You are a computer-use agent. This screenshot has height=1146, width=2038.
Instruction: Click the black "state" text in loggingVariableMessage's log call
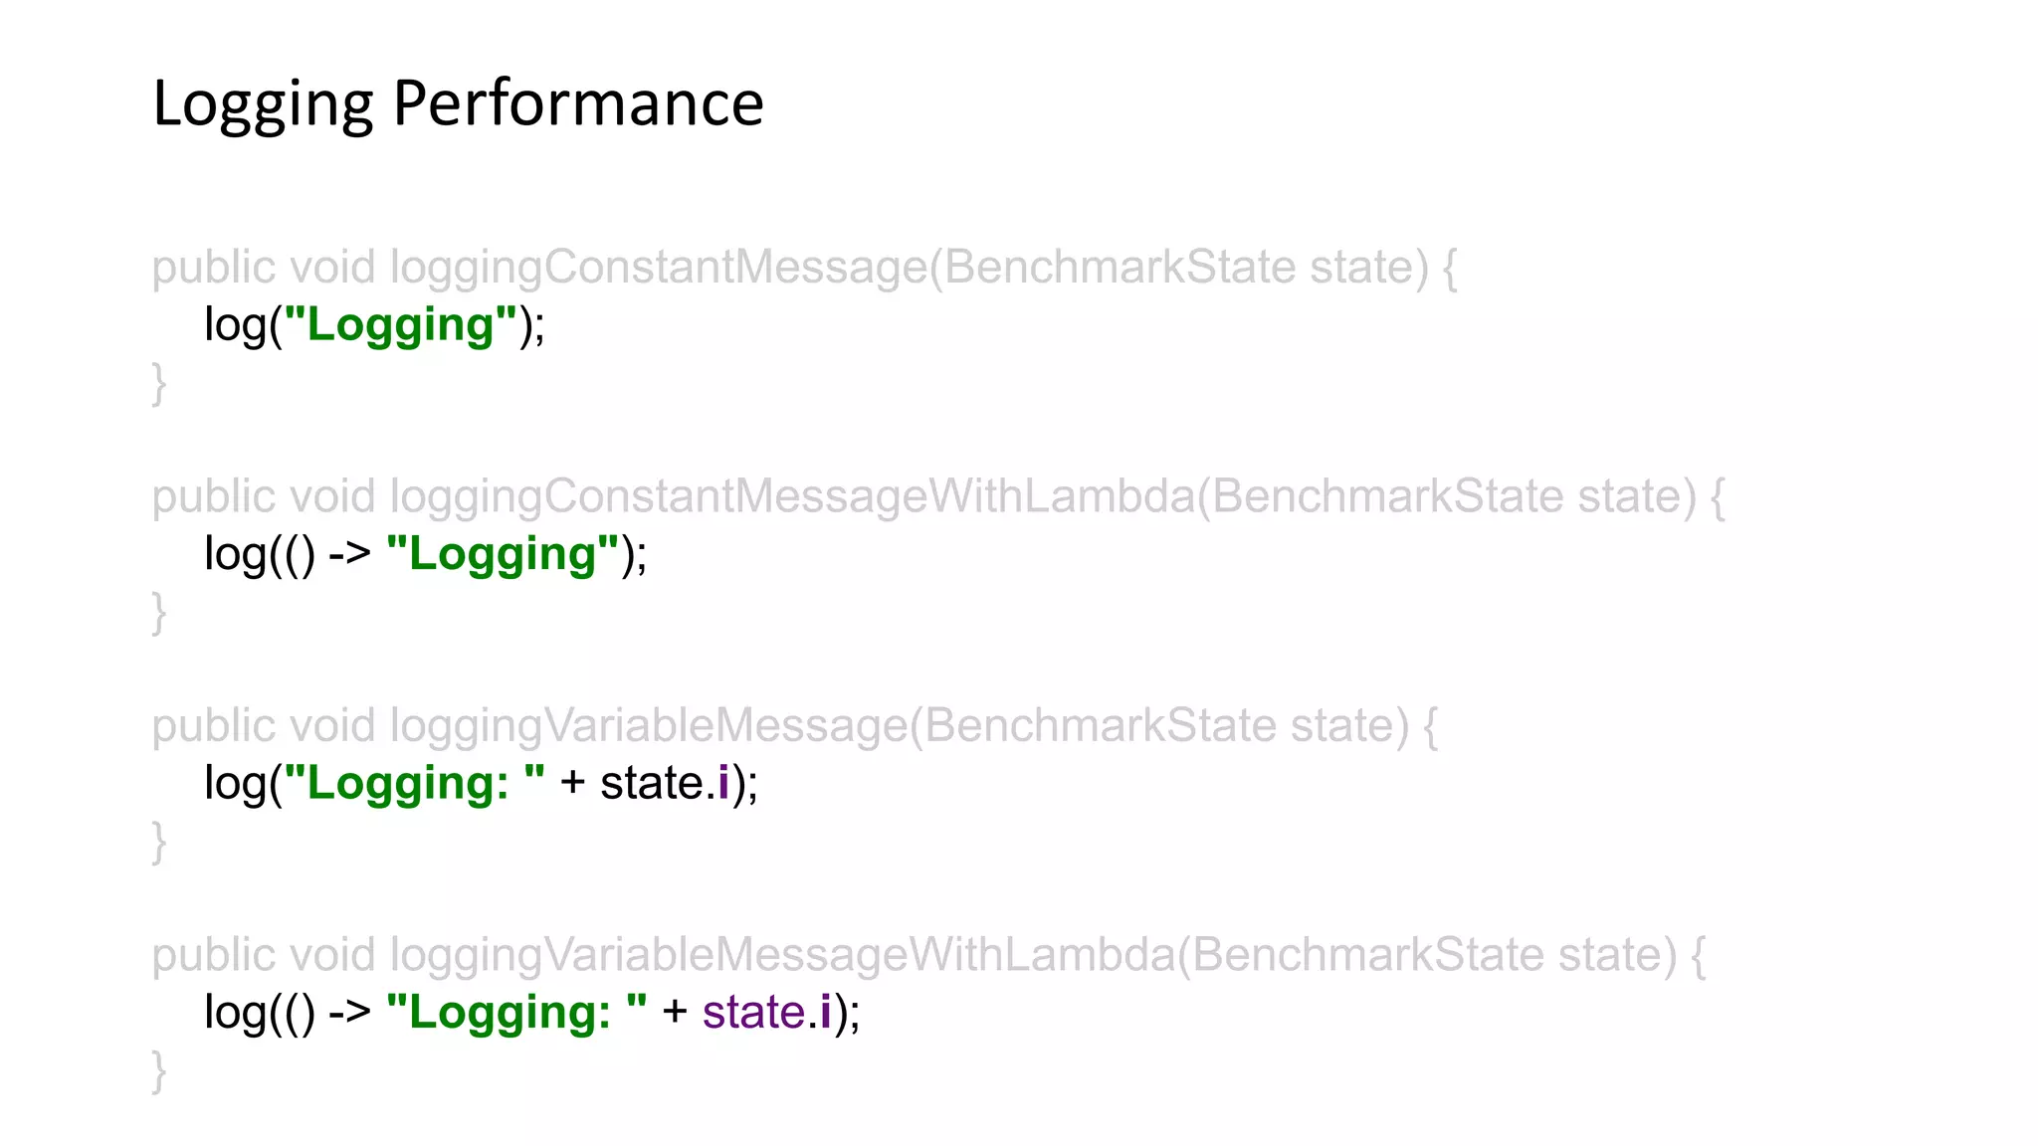[652, 784]
